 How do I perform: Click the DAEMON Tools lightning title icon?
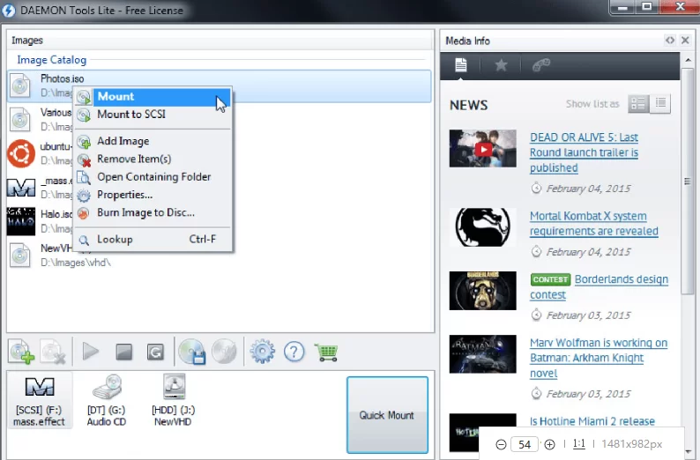9,11
